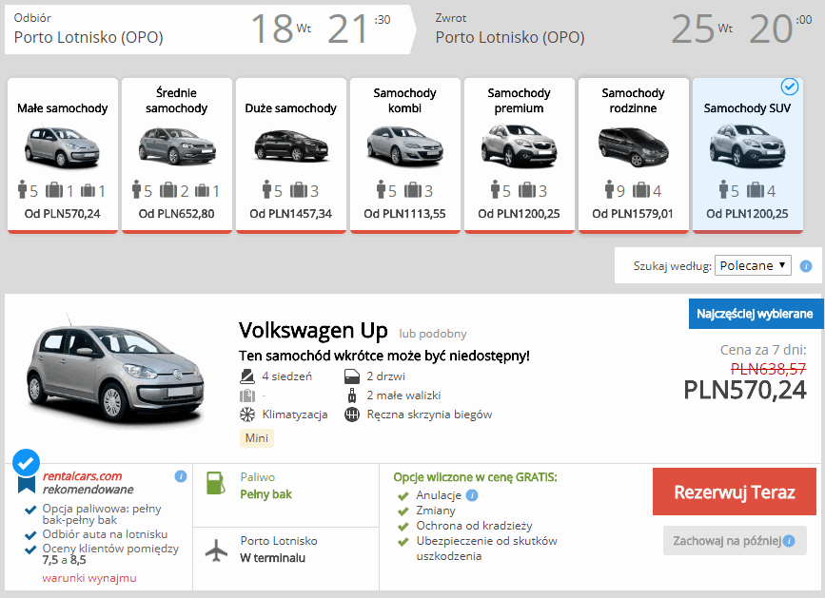This screenshot has height=598, width=825.
Task: Select the Małe samochody category
Action: pos(63,155)
